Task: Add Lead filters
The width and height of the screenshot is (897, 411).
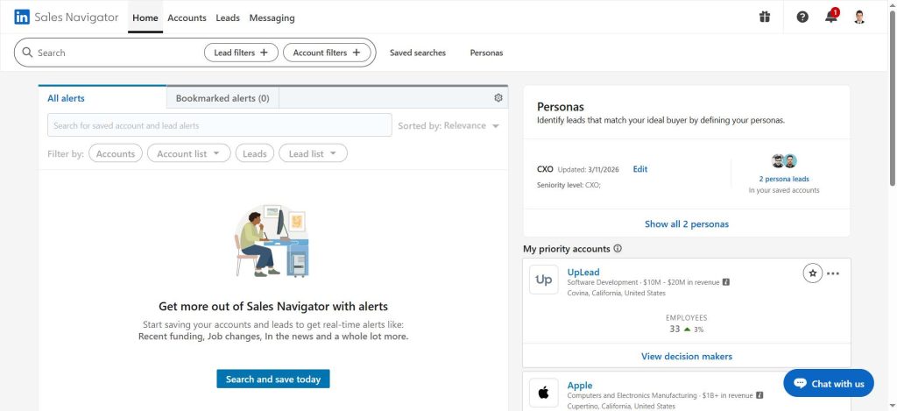Action: point(241,53)
